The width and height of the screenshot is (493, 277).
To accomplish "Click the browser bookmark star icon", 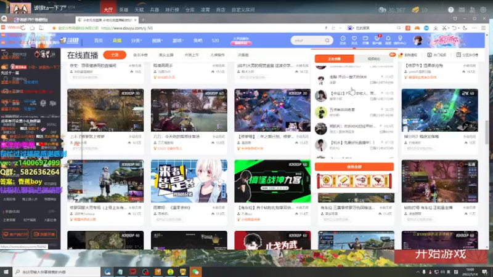I will tap(54, 28).
